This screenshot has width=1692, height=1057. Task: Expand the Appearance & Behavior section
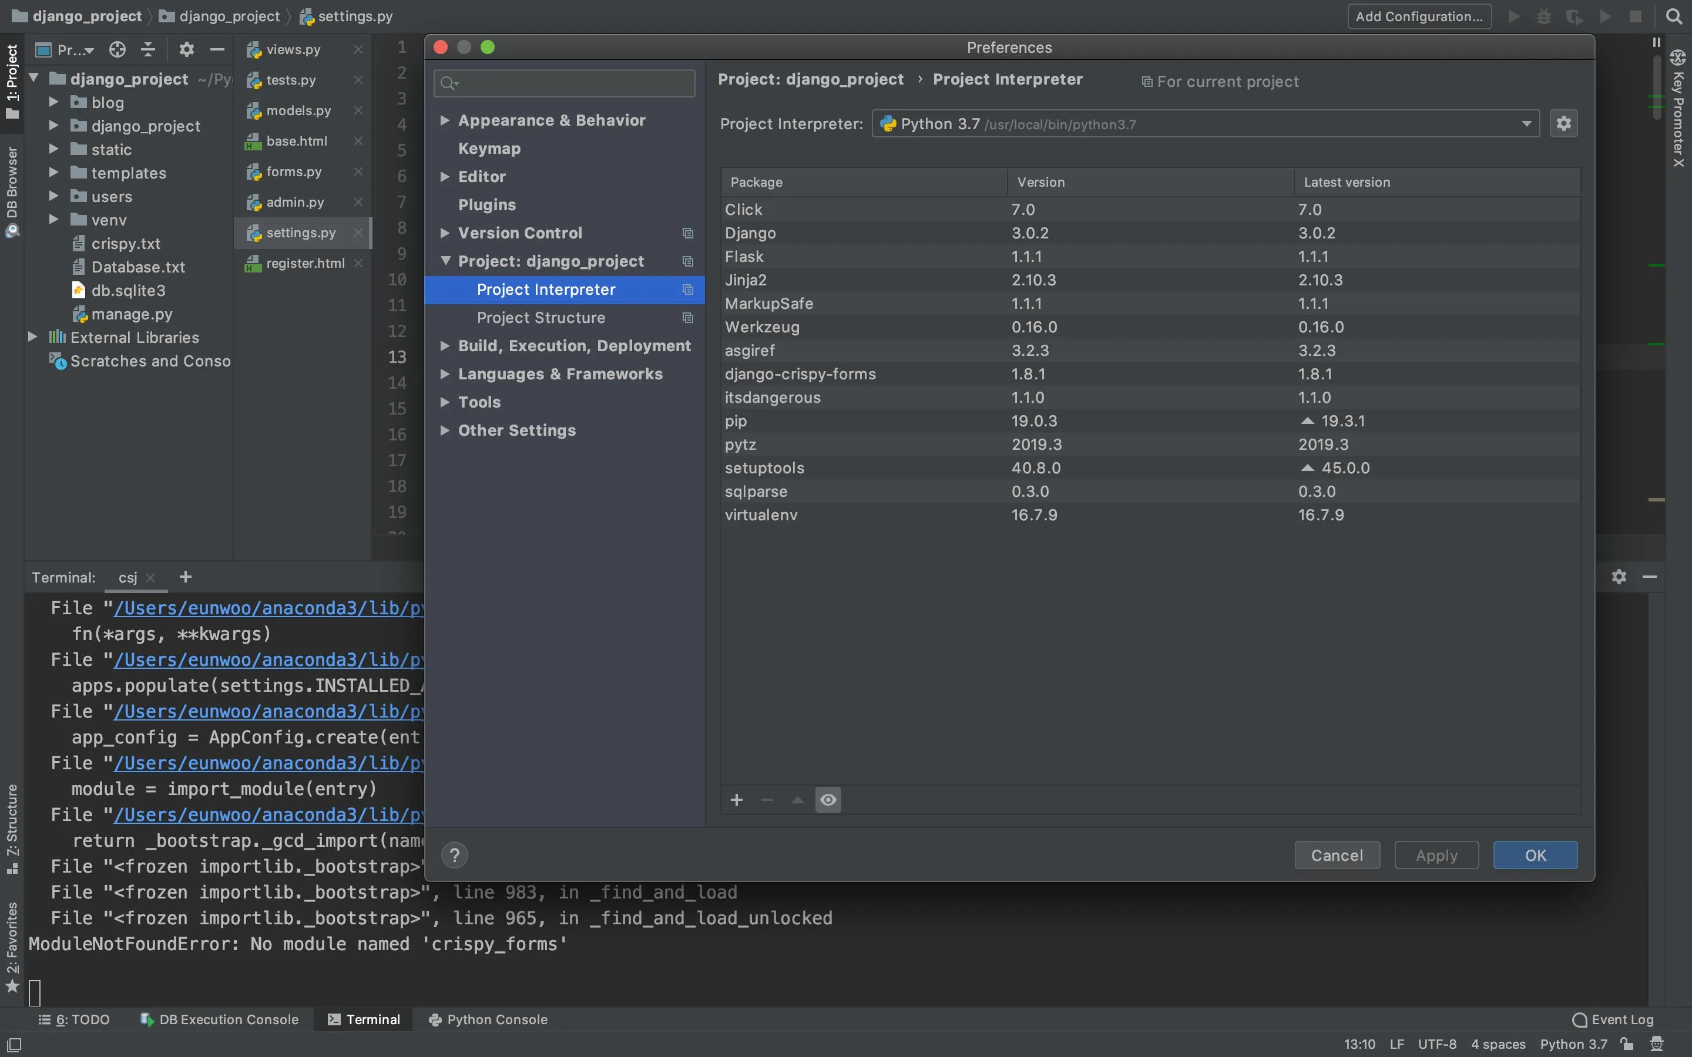[445, 120]
